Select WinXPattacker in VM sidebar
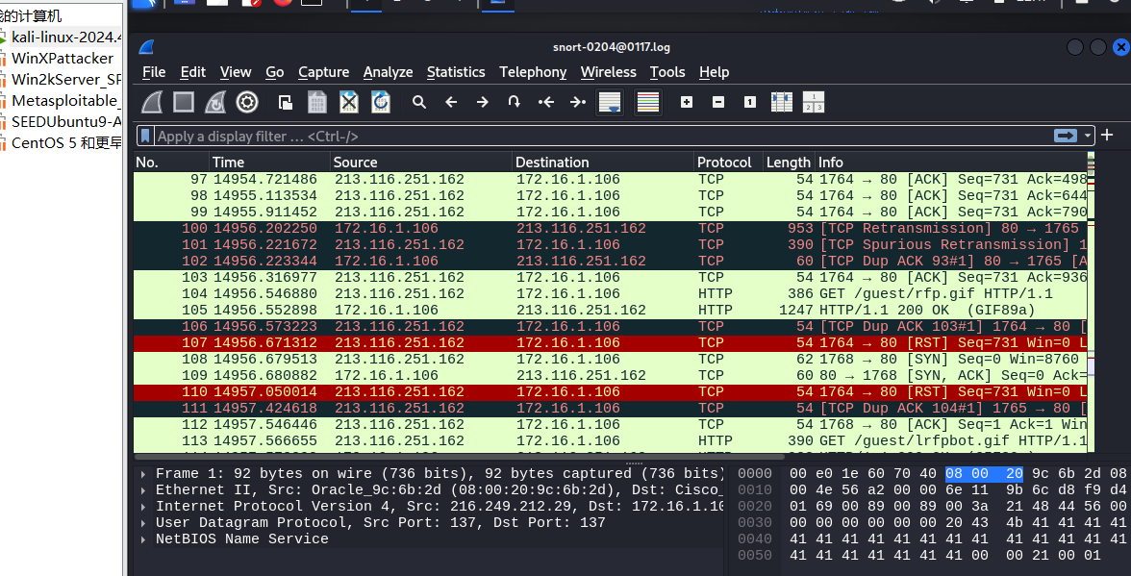1131x576 pixels. pos(62,59)
